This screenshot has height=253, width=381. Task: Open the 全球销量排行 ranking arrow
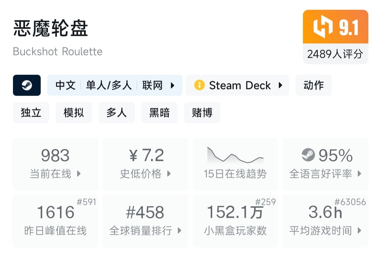click(x=179, y=231)
